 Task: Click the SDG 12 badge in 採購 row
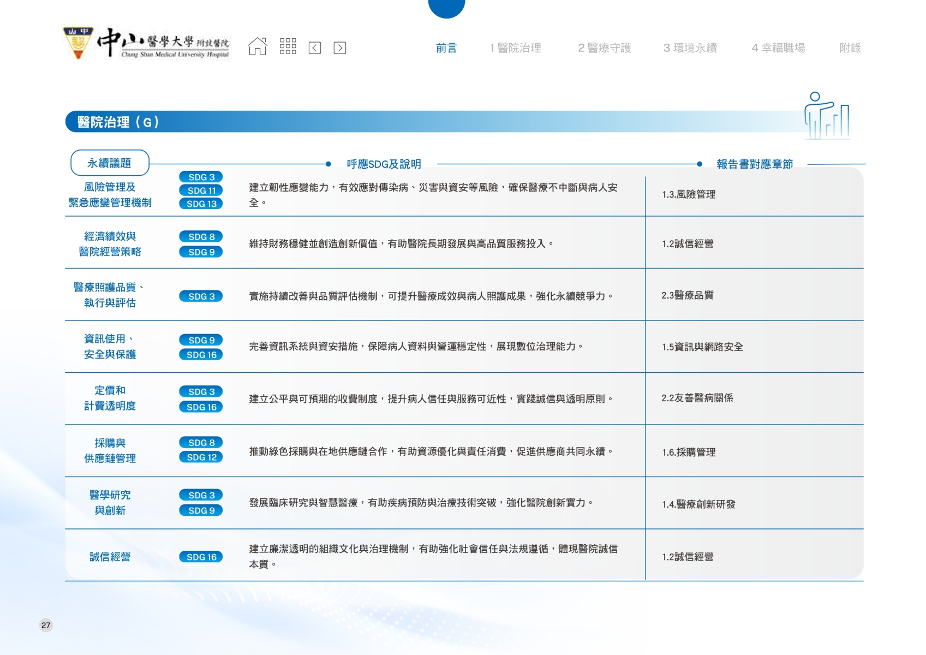pos(201,457)
